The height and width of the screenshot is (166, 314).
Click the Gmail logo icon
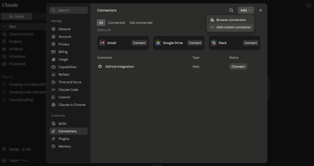[102, 43]
